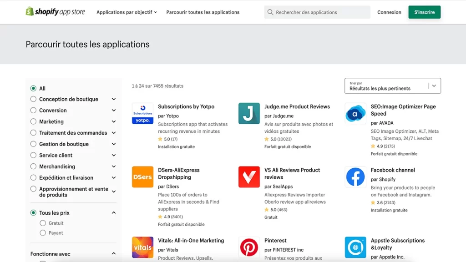Open DSers orange app icon

(142, 177)
